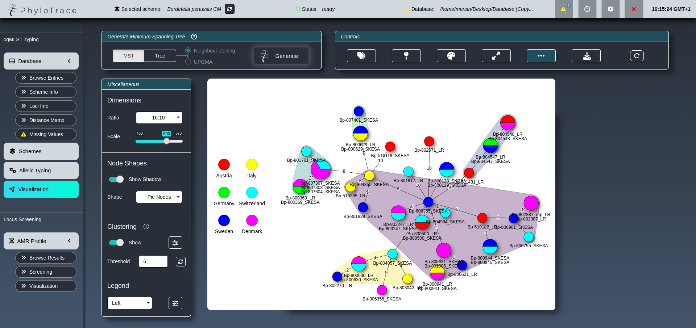Open the color palette control
696x328 pixels.
tap(451, 56)
